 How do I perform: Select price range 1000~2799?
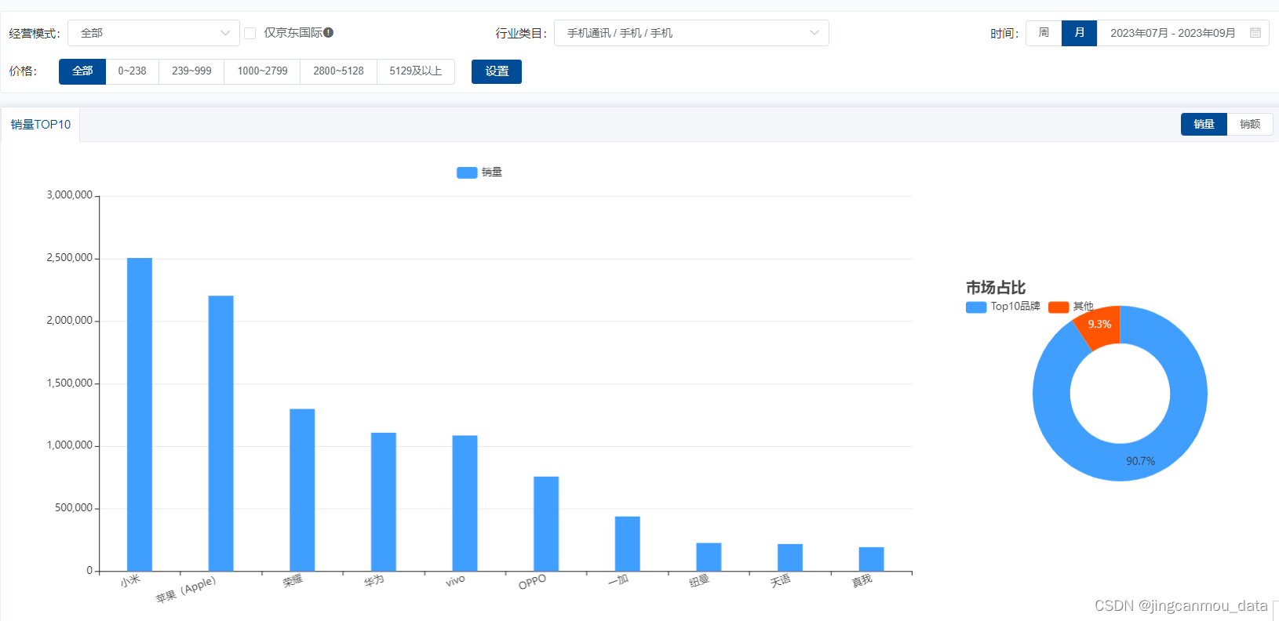tap(262, 71)
